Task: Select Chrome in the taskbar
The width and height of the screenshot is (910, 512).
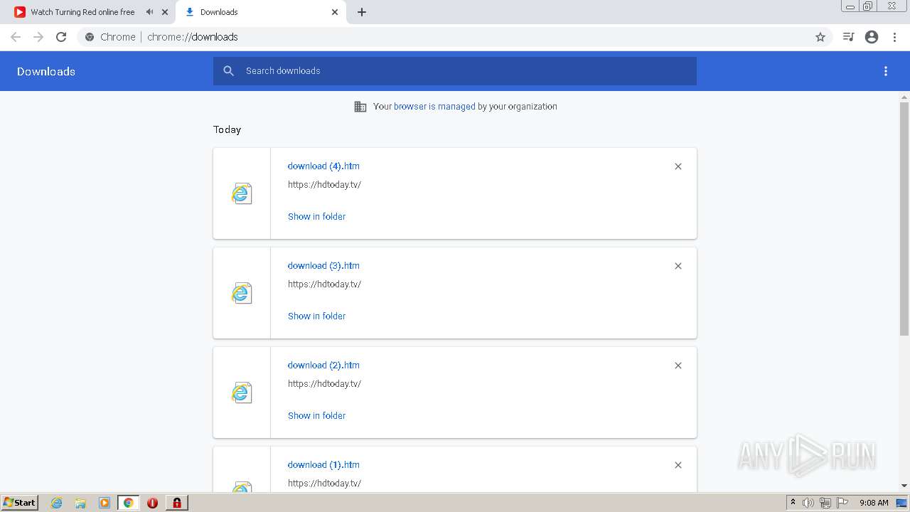Action: 129,503
